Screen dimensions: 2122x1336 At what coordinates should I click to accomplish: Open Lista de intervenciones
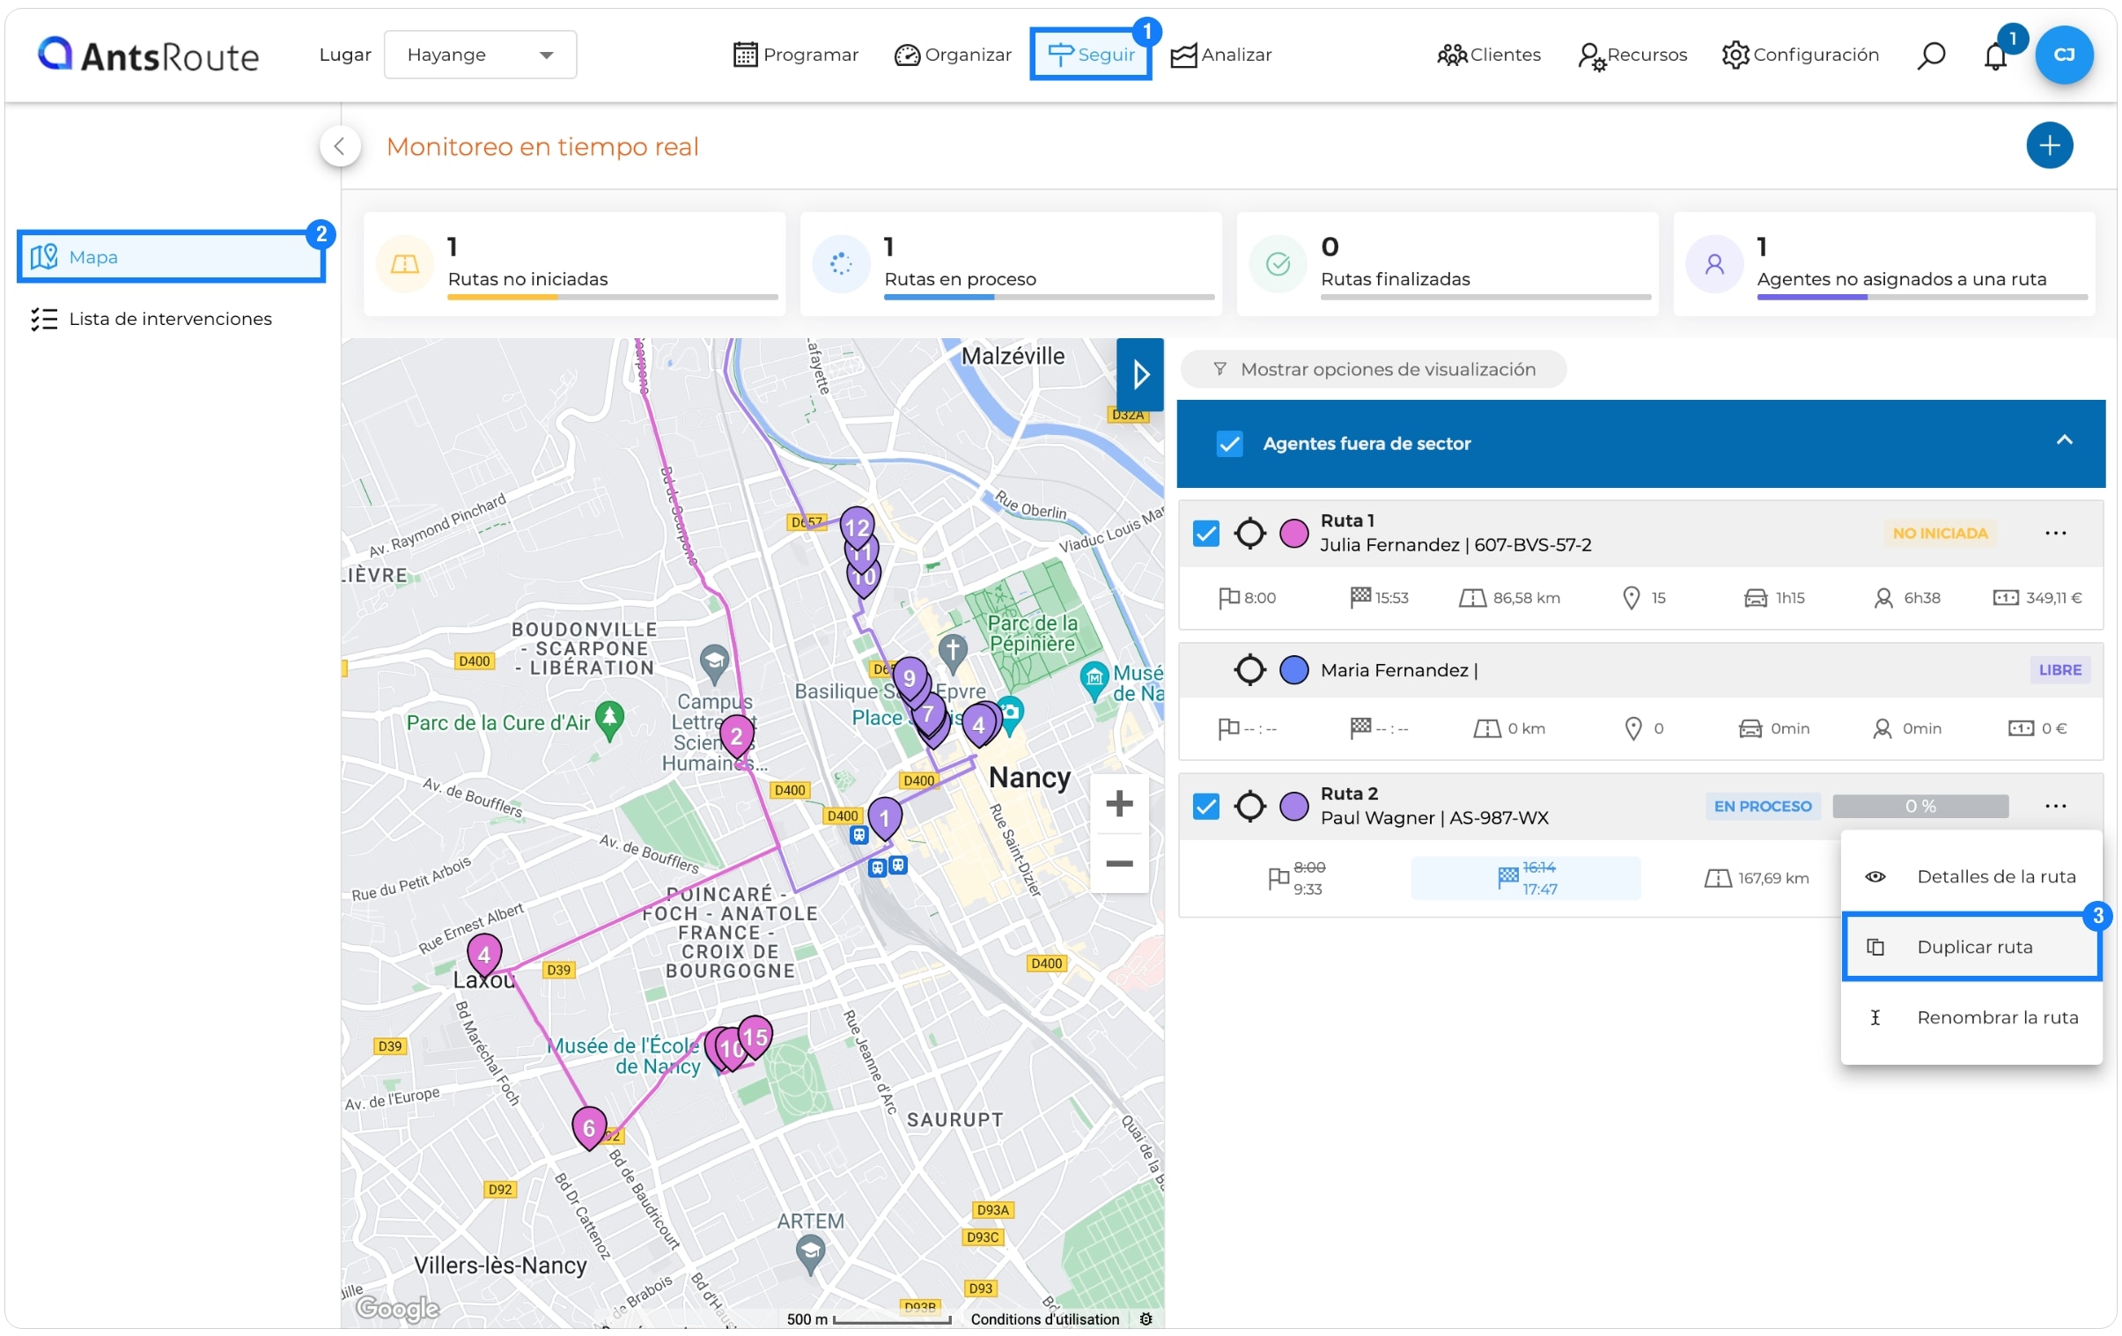[x=151, y=319]
